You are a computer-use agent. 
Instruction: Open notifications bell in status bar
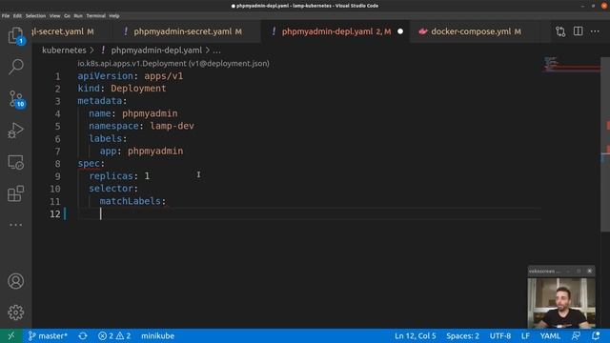click(596, 335)
